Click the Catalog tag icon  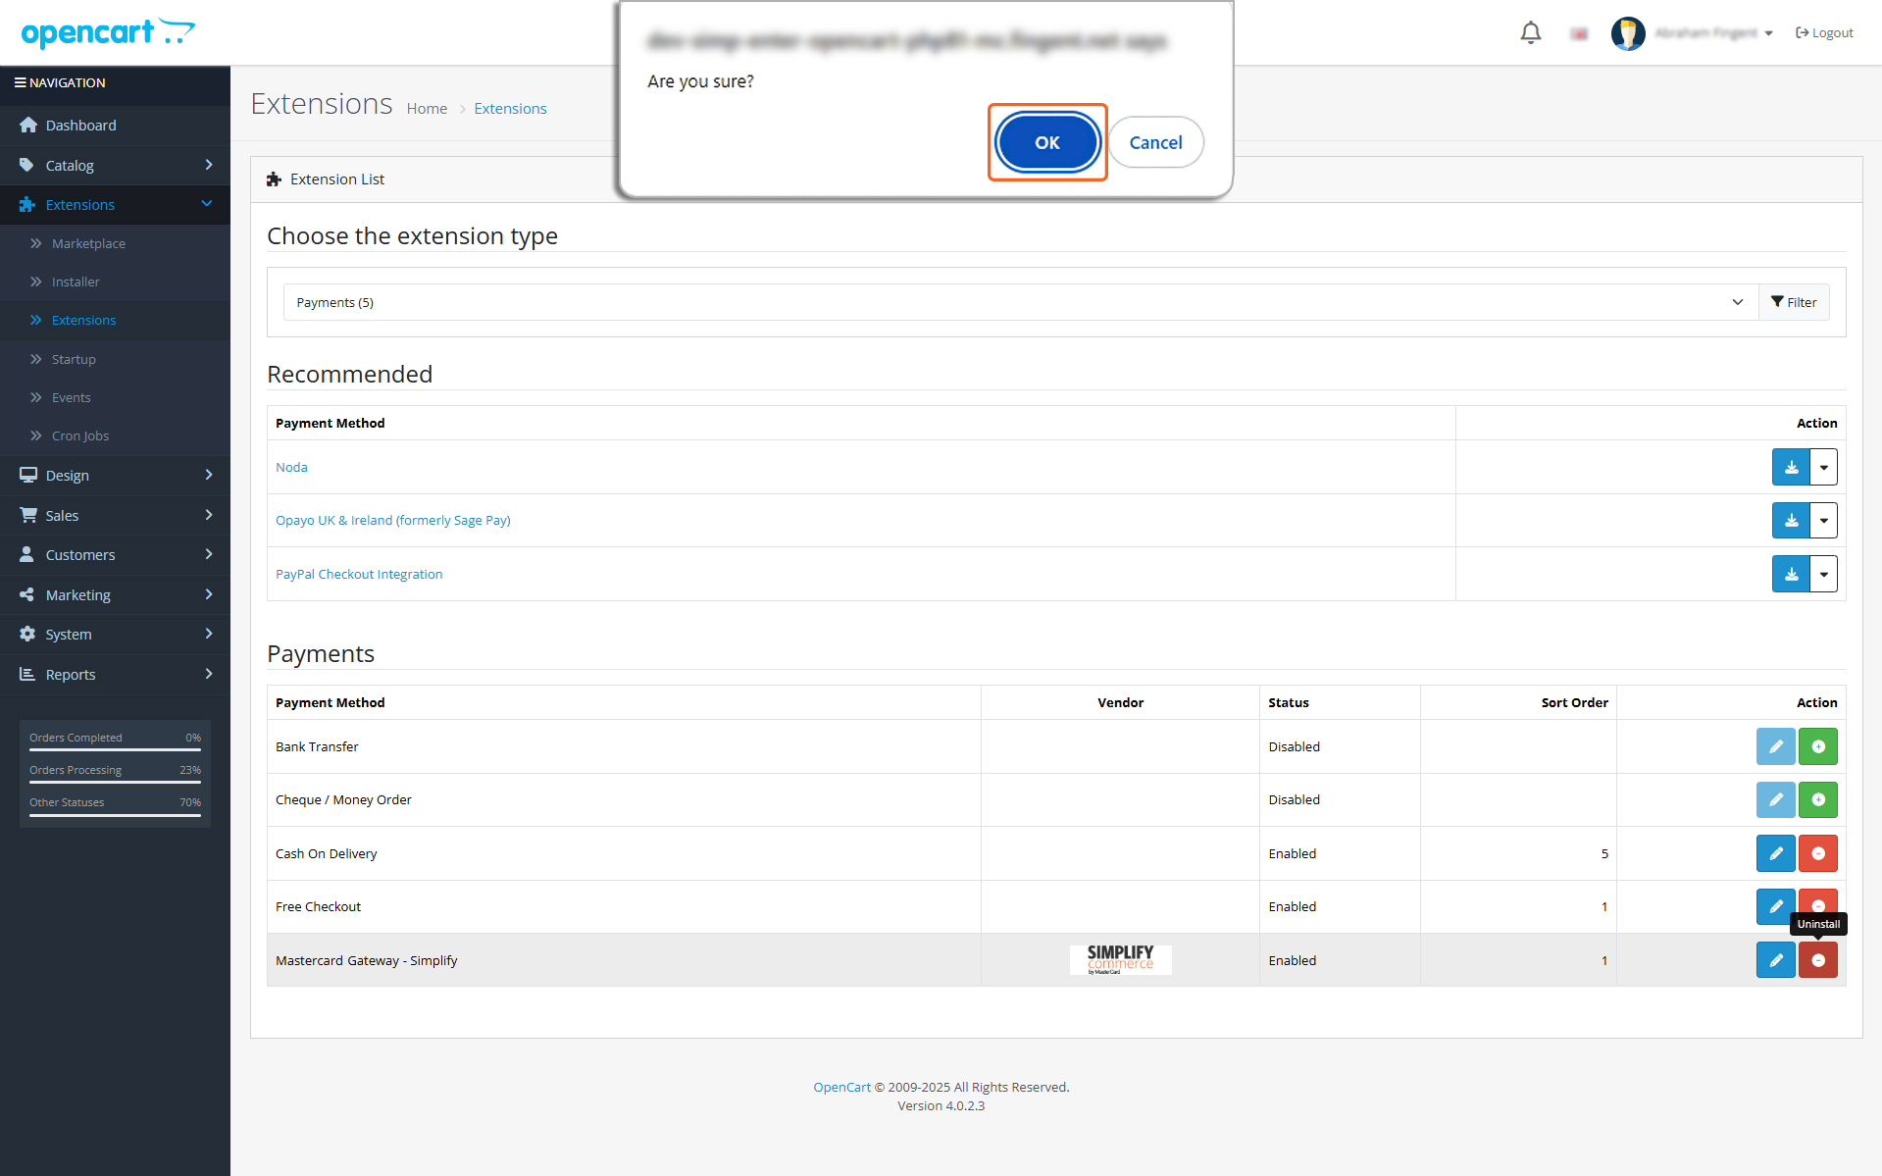coord(27,165)
